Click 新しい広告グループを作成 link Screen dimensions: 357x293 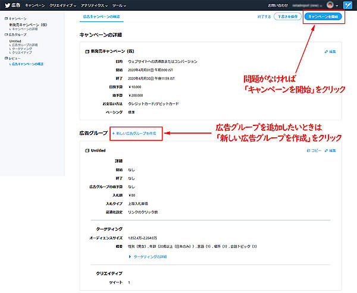click(134, 133)
